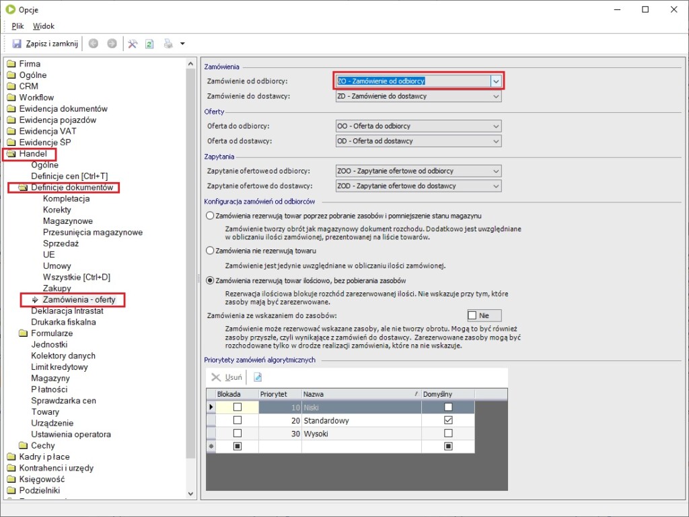Click the Usuń delete X icon
The height and width of the screenshot is (517, 689).
216,377
